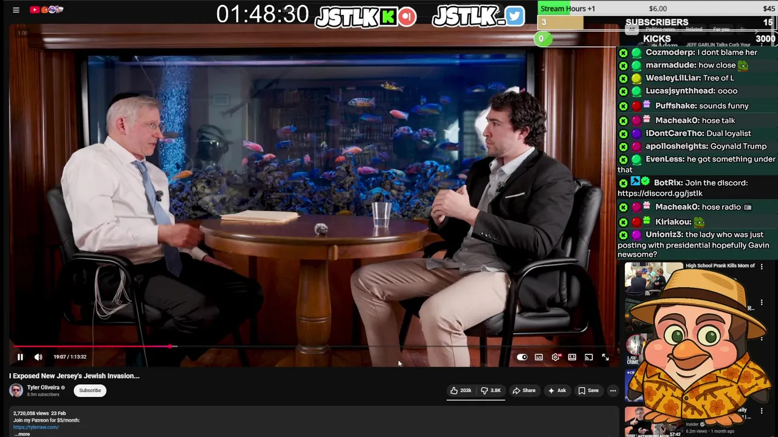This screenshot has height=437, width=778.
Task: Delete EvenLess's message with X icon
Action: point(623,160)
